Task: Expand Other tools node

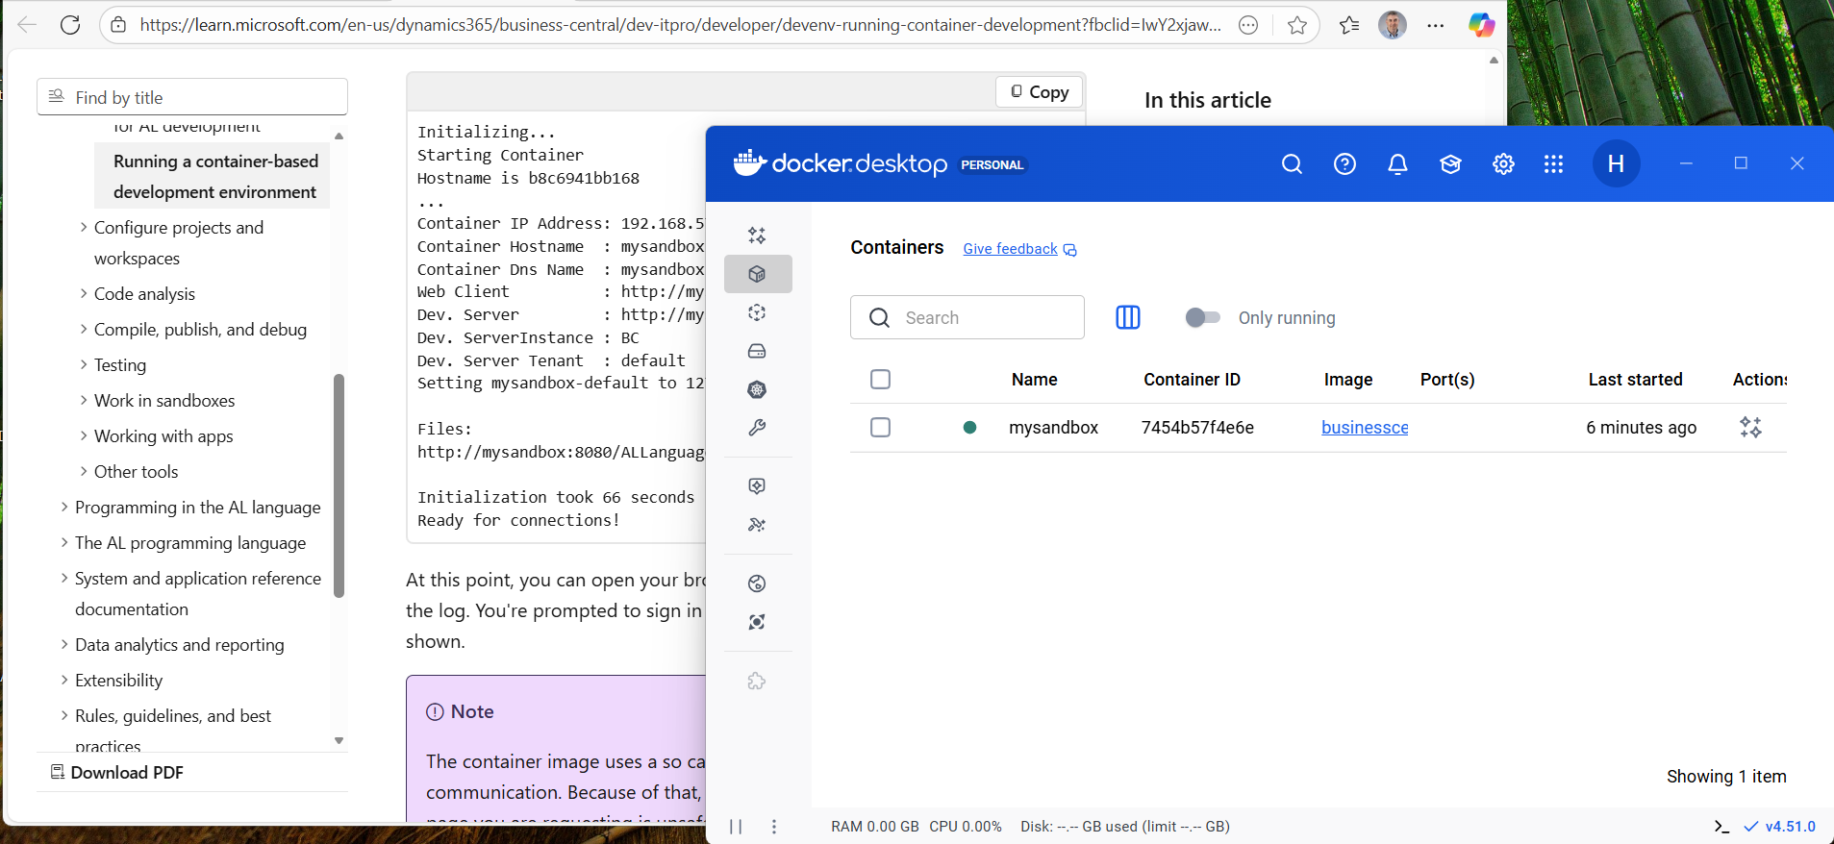Action: coord(84,471)
